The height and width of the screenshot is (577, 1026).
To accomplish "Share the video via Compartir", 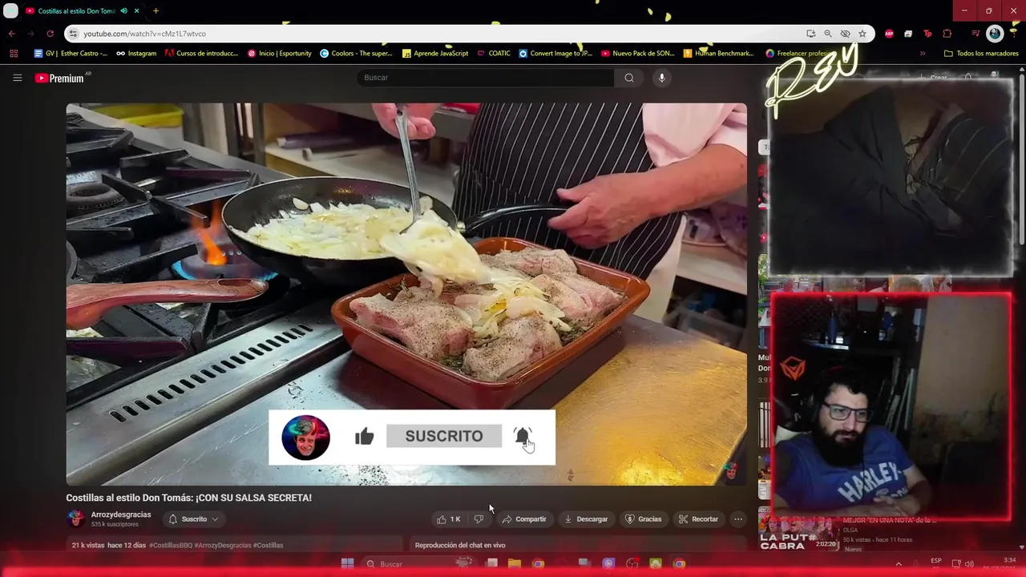I will [x=524, y=519].
